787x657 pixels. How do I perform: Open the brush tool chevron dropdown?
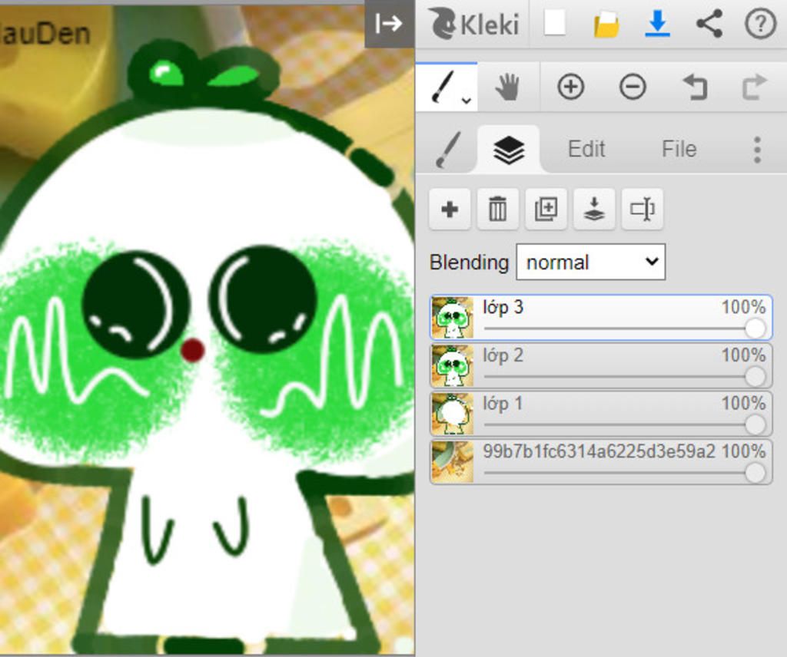467,101
